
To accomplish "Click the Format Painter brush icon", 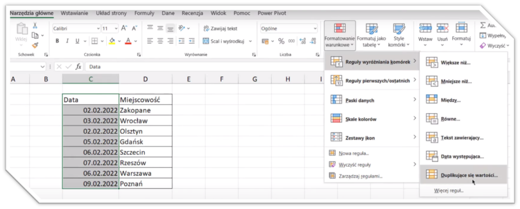I will click(x=35, y=45).
